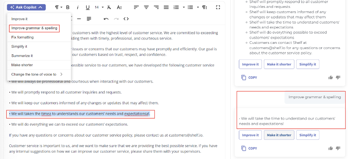348x159 pixels.
Task: Justify the text alignment
Action: coord(166,7)
